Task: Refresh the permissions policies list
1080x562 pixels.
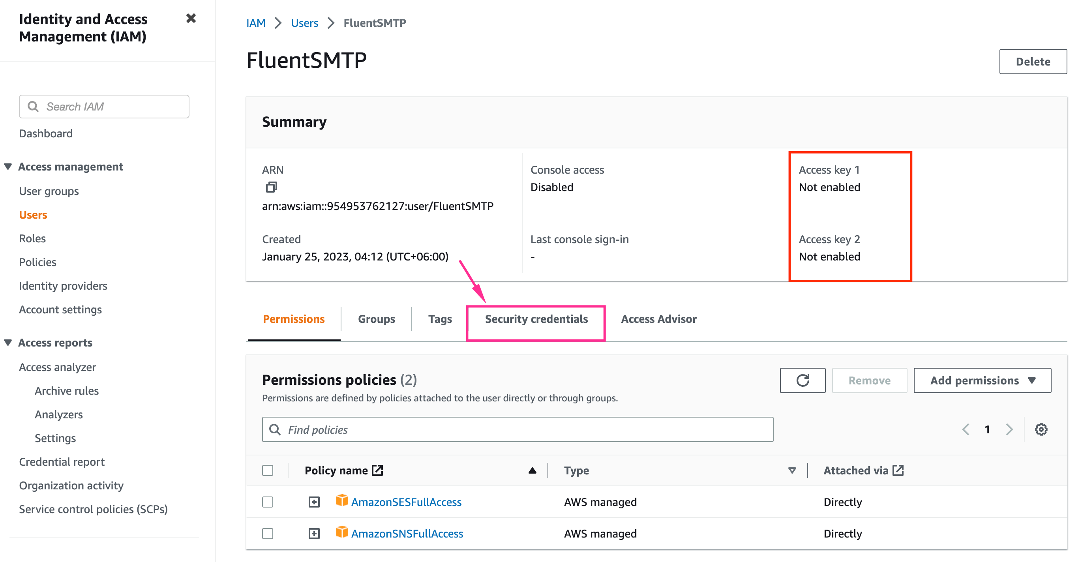Action: coord(802,380)
